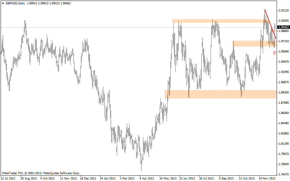This screenshot has height=181, width=290.
Task: Click the 1.76445 price scale label
Action: click(283, 174)
